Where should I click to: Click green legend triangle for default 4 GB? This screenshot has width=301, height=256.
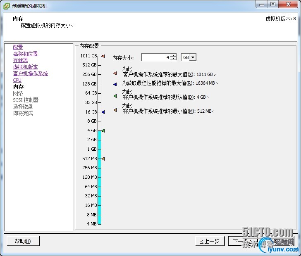point(115,96)
